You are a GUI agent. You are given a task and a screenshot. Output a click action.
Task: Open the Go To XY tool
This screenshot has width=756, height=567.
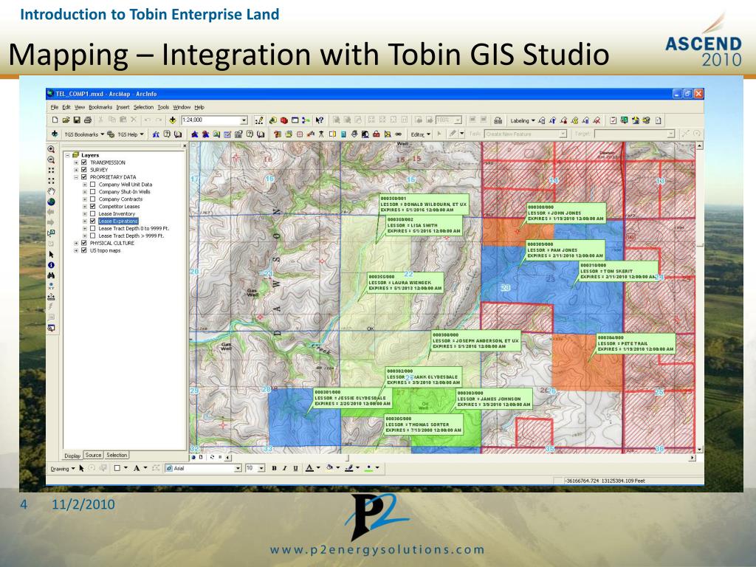point(51,286)
